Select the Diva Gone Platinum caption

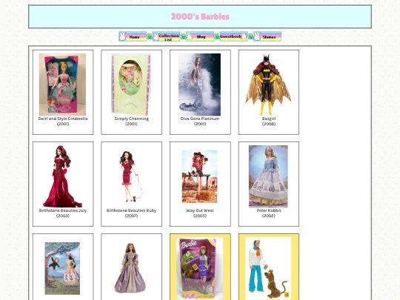(200, 121)
